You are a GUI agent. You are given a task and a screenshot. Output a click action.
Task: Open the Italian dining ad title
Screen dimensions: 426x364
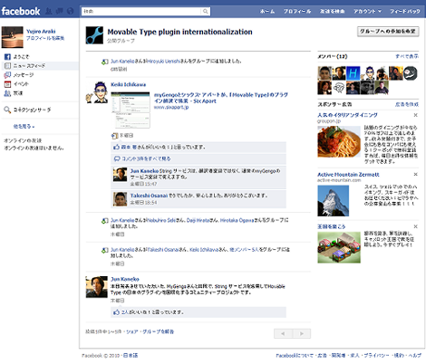pyautogui.click(x=347, y=115)
